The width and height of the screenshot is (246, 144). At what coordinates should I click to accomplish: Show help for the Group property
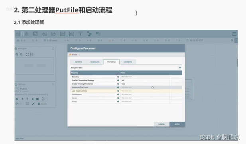click(118, 101)
